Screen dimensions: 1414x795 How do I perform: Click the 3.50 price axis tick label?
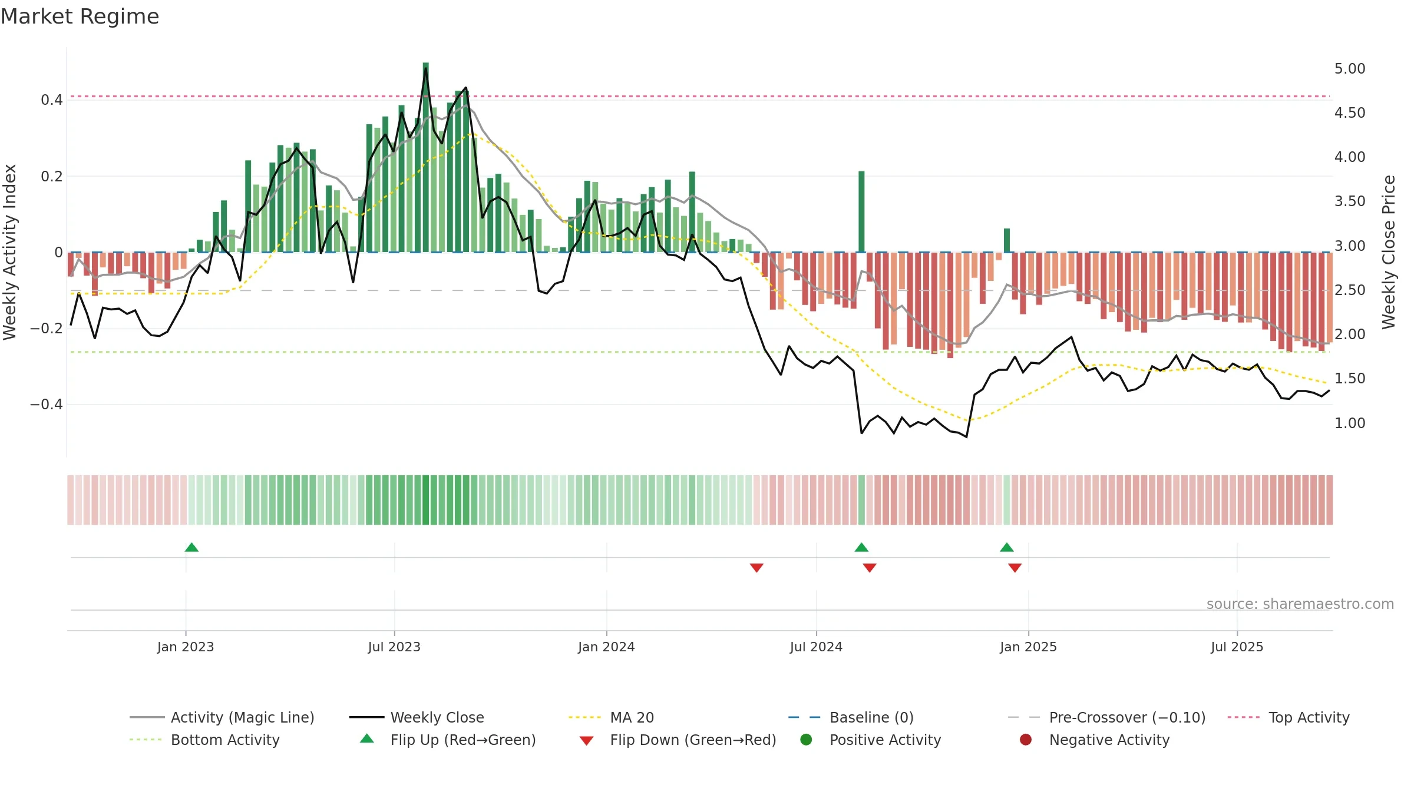(1350, 201)
